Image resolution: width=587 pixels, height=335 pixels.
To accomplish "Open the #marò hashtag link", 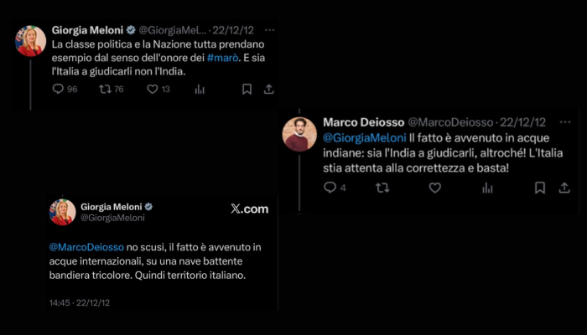I will tap(222, 58).
